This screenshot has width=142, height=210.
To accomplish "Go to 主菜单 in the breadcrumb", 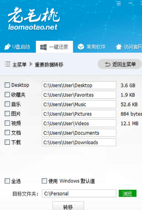I will pyautogui.click(x=19, y=65).
